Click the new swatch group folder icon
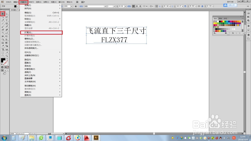The image size is (251, 141). 233,33
